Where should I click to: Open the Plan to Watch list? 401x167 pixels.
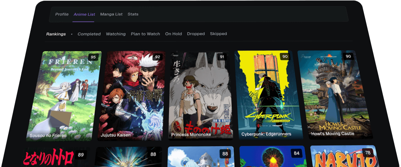145,34
